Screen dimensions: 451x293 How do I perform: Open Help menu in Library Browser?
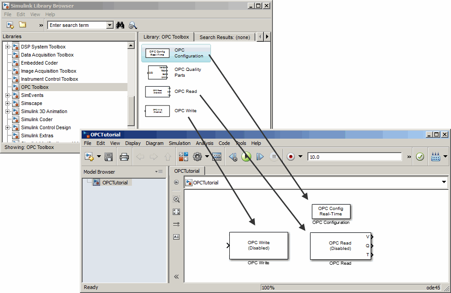coord(50,14)
